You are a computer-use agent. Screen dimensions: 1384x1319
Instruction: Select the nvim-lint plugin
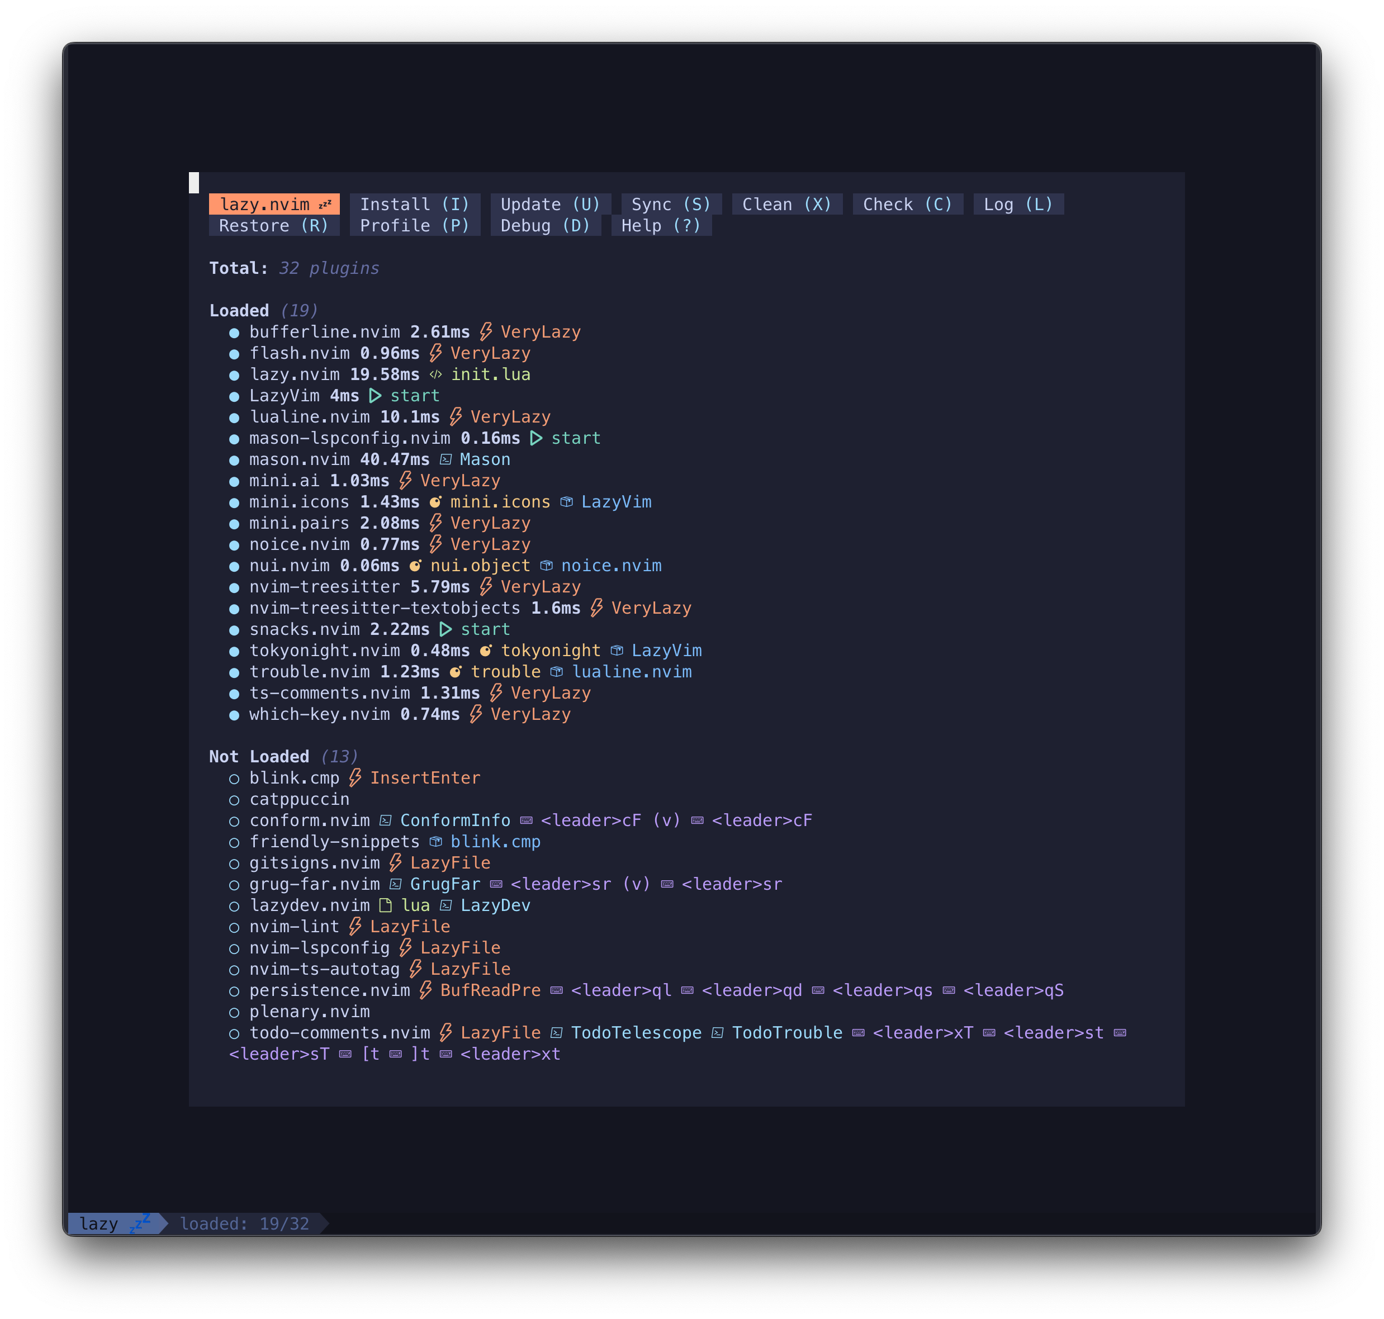(294, 927)
